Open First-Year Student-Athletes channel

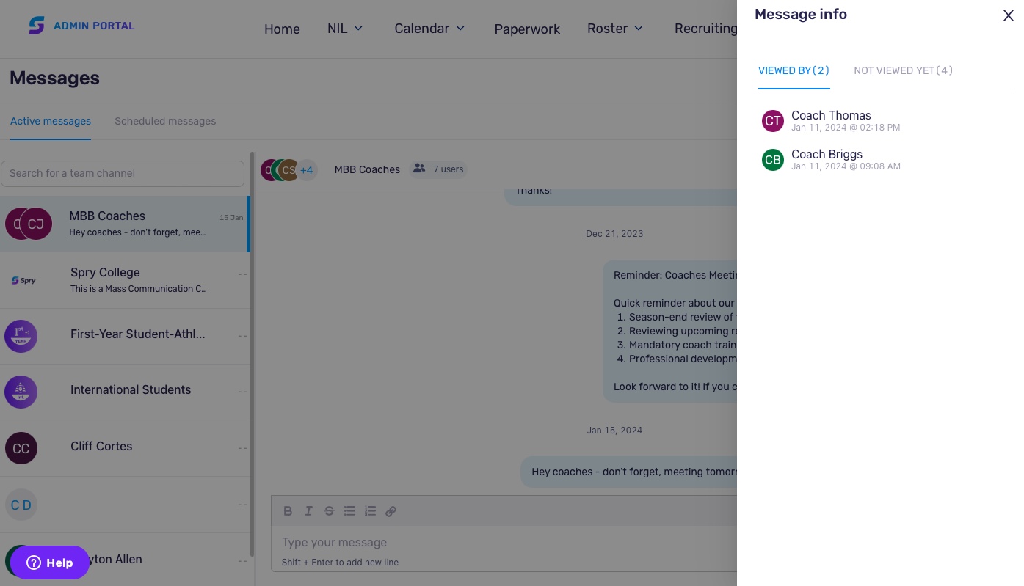(x=125, y=336)
